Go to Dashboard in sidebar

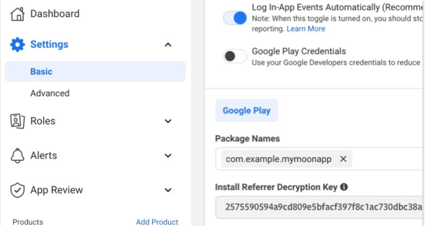coord(55,14)
